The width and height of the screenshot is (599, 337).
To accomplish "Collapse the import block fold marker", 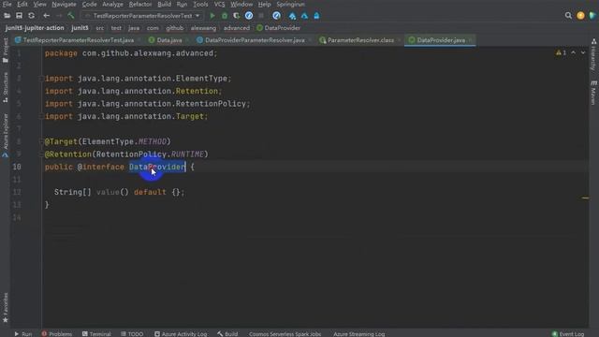I will click(x=41, y=79).
